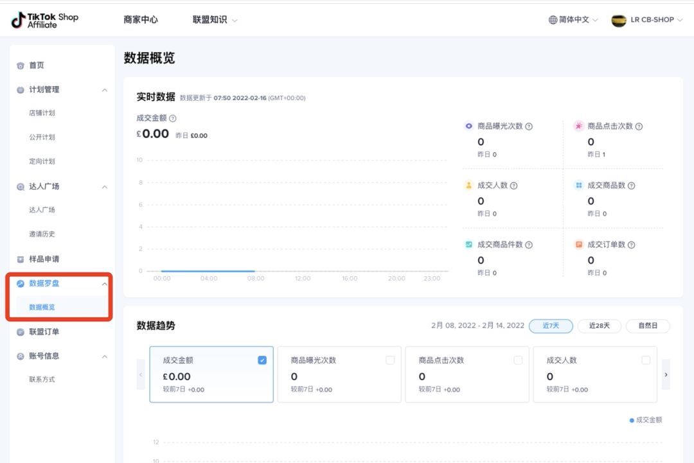Click the 达人广场 sidebar icon
The height and width of the screenshot is (463, 694).
pyautogui.click(x=21, y=187)
